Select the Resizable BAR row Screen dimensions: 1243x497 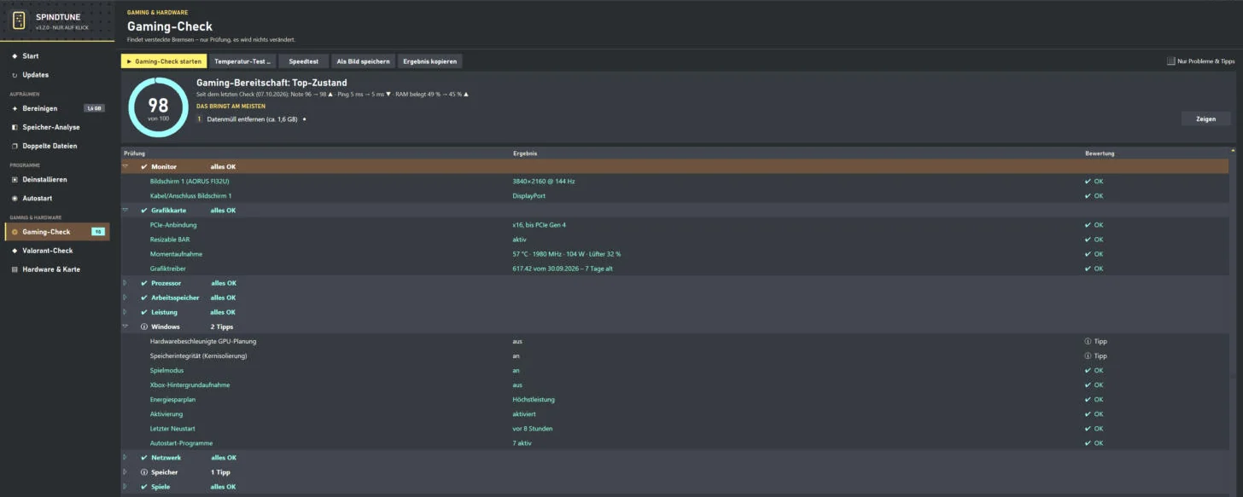point(674,240)
